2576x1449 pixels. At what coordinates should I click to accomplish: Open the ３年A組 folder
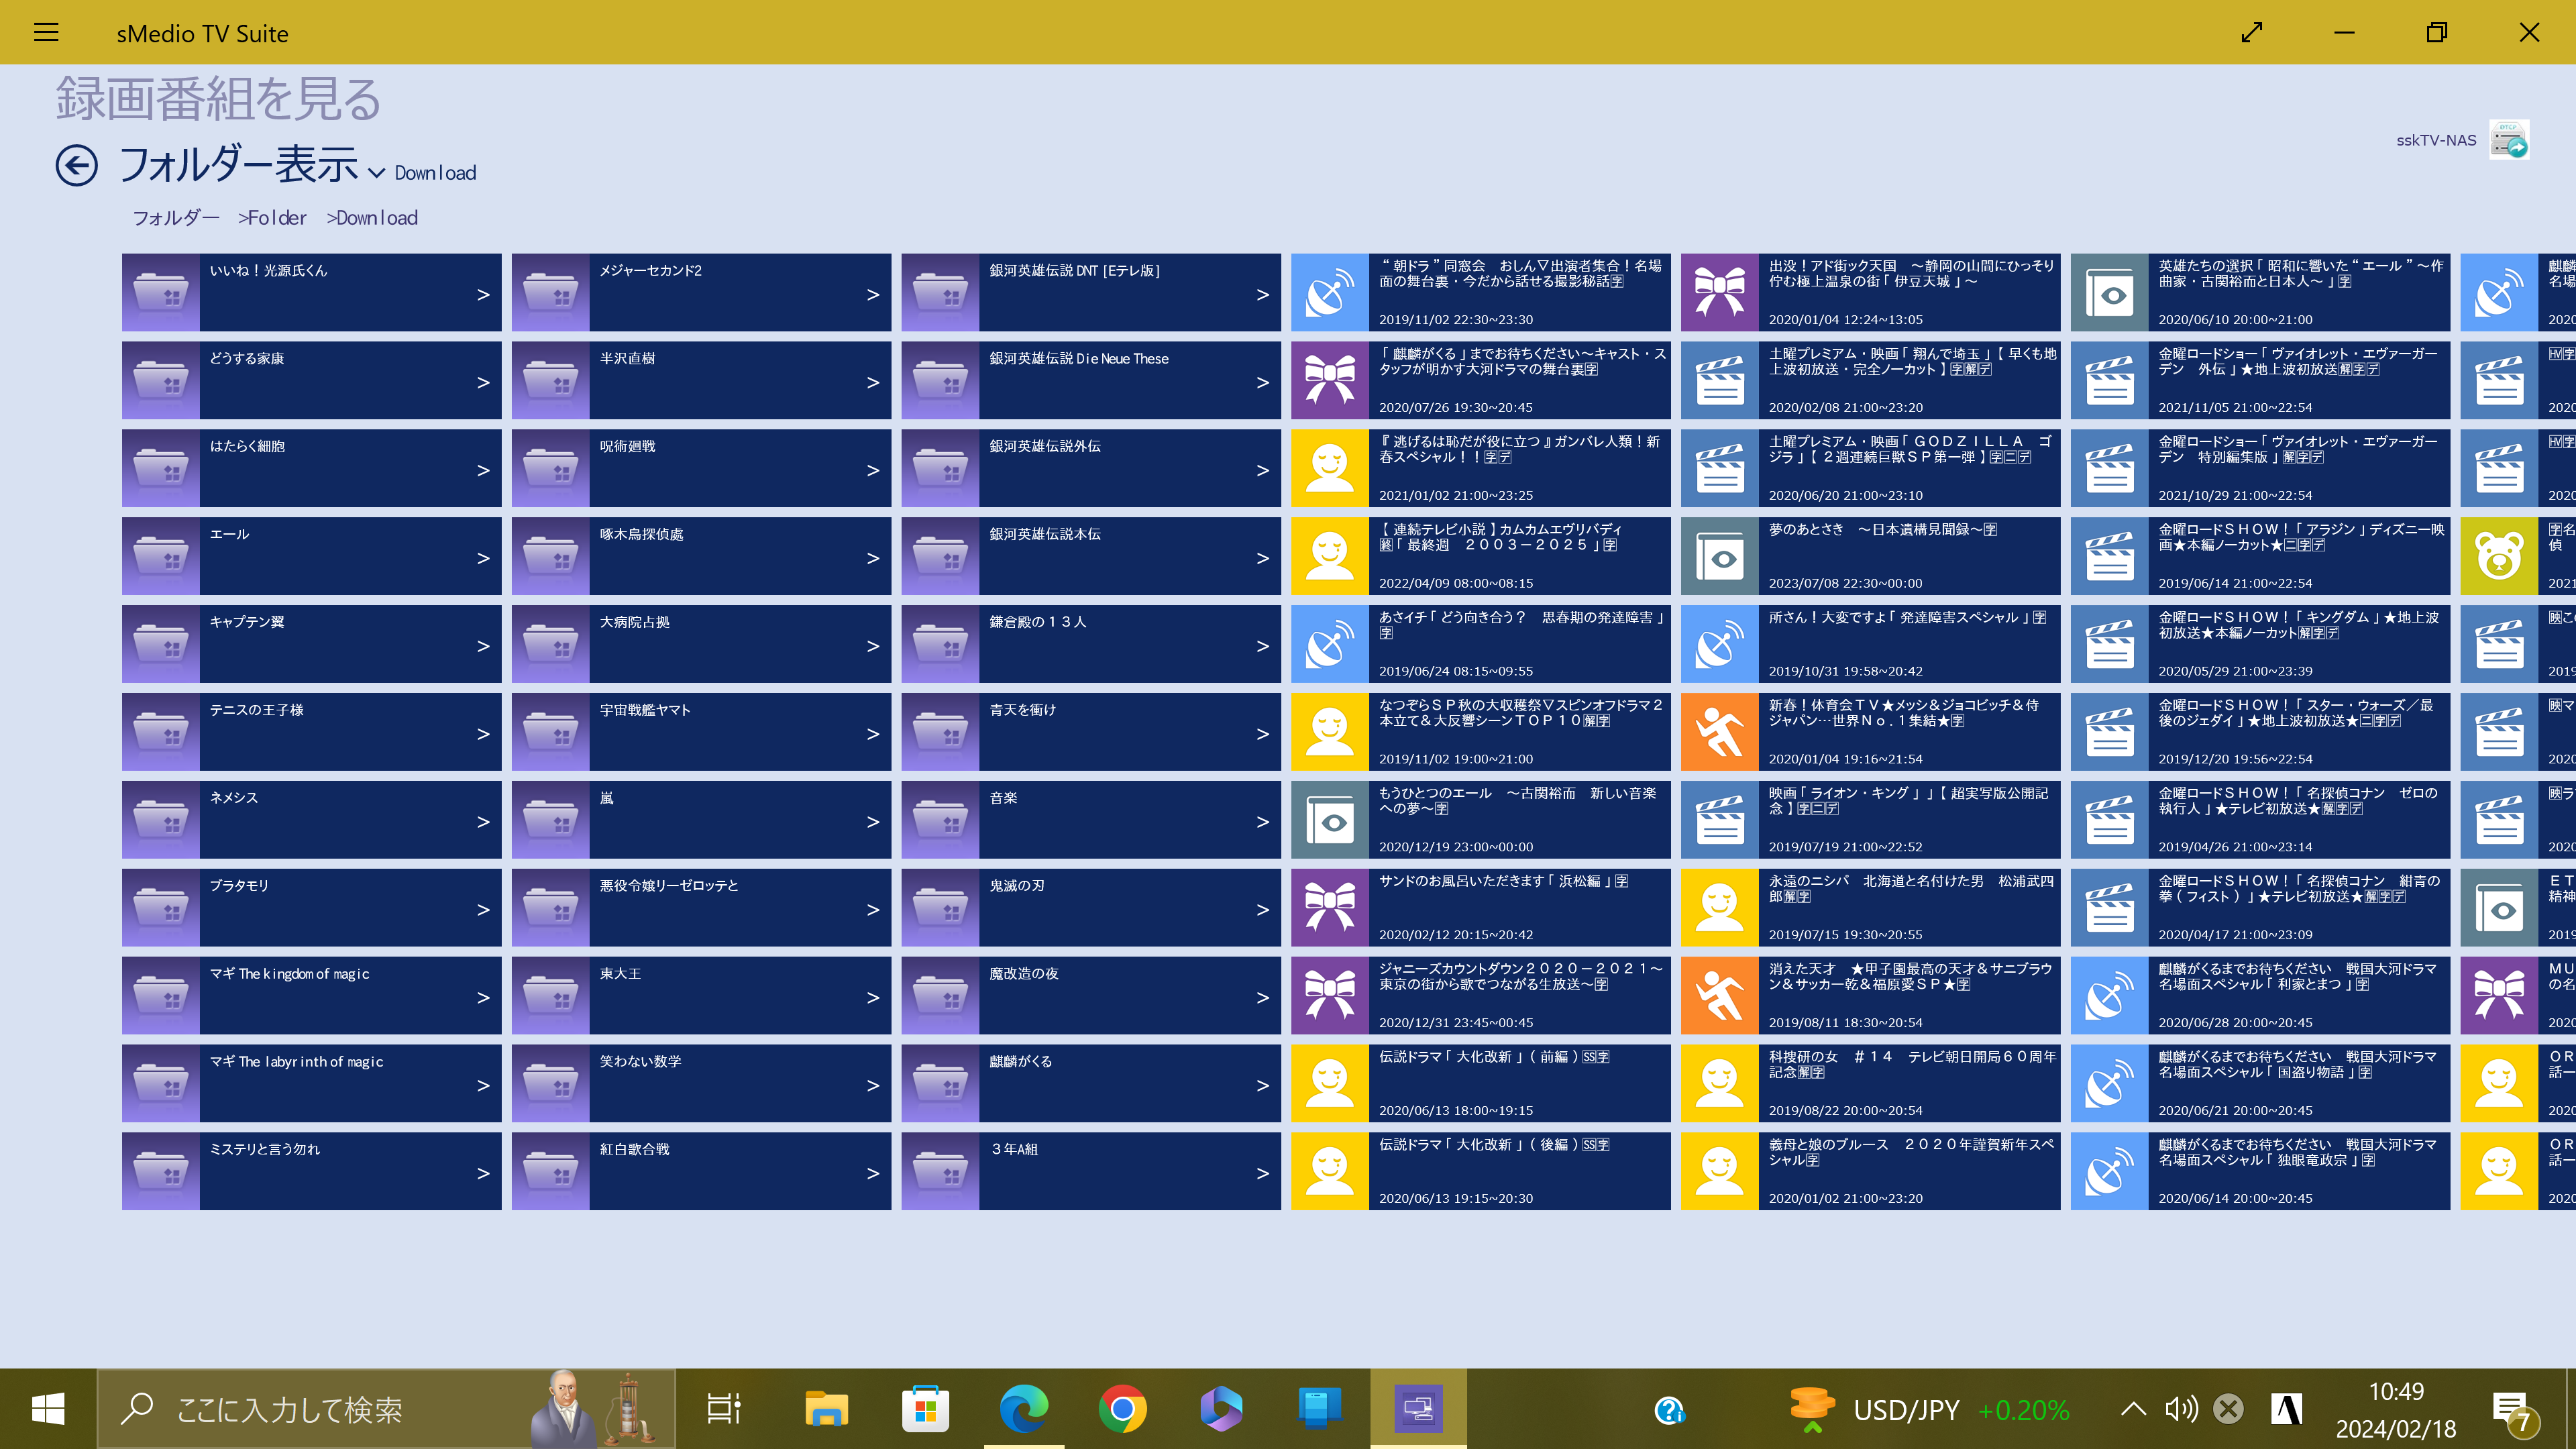(x=1091, y=1171)
